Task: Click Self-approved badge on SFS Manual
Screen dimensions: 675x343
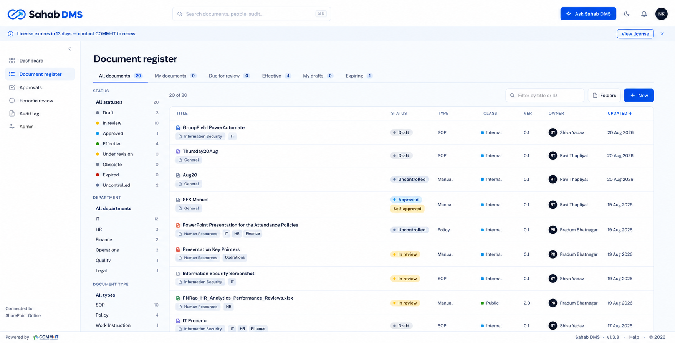Action: coord(407,209)
